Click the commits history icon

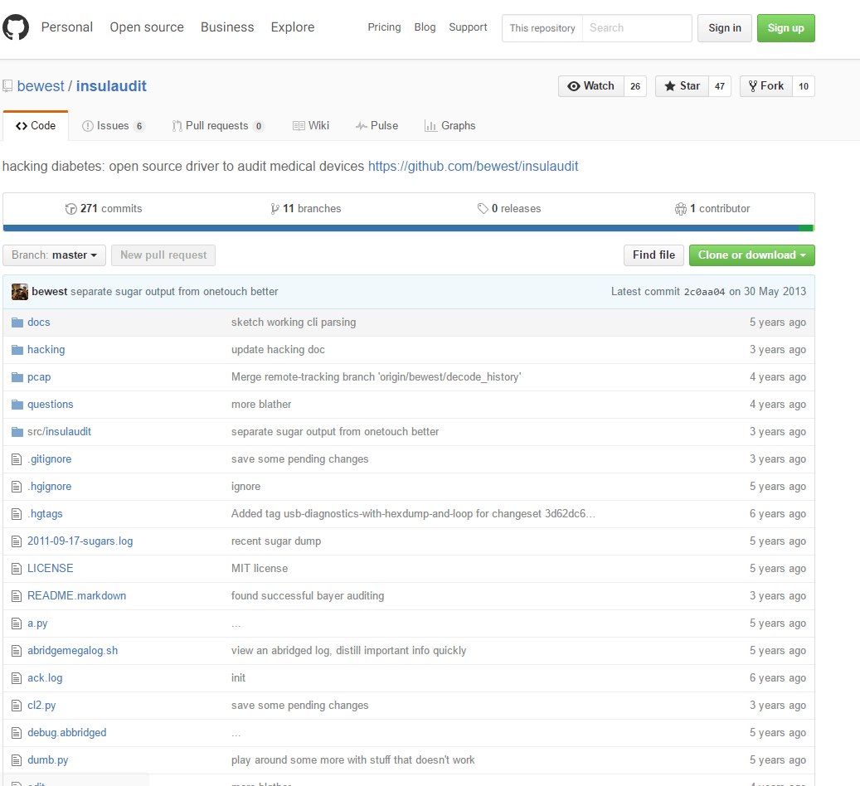(71, 208)
